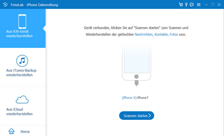The height and width of the screenshot is (136, 224).
Task: Click the iPhone7 device name text
Action: pyautogui.click(x=143, y=98)
